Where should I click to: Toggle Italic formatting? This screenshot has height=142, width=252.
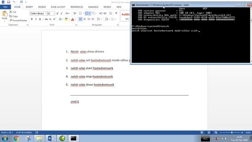point(36,19)
